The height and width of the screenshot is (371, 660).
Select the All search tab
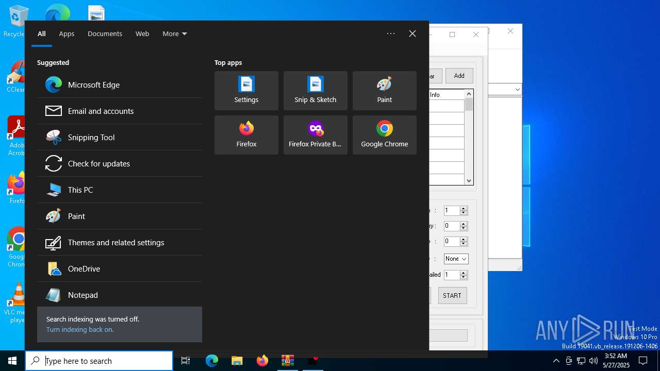(x=42, y=33)
